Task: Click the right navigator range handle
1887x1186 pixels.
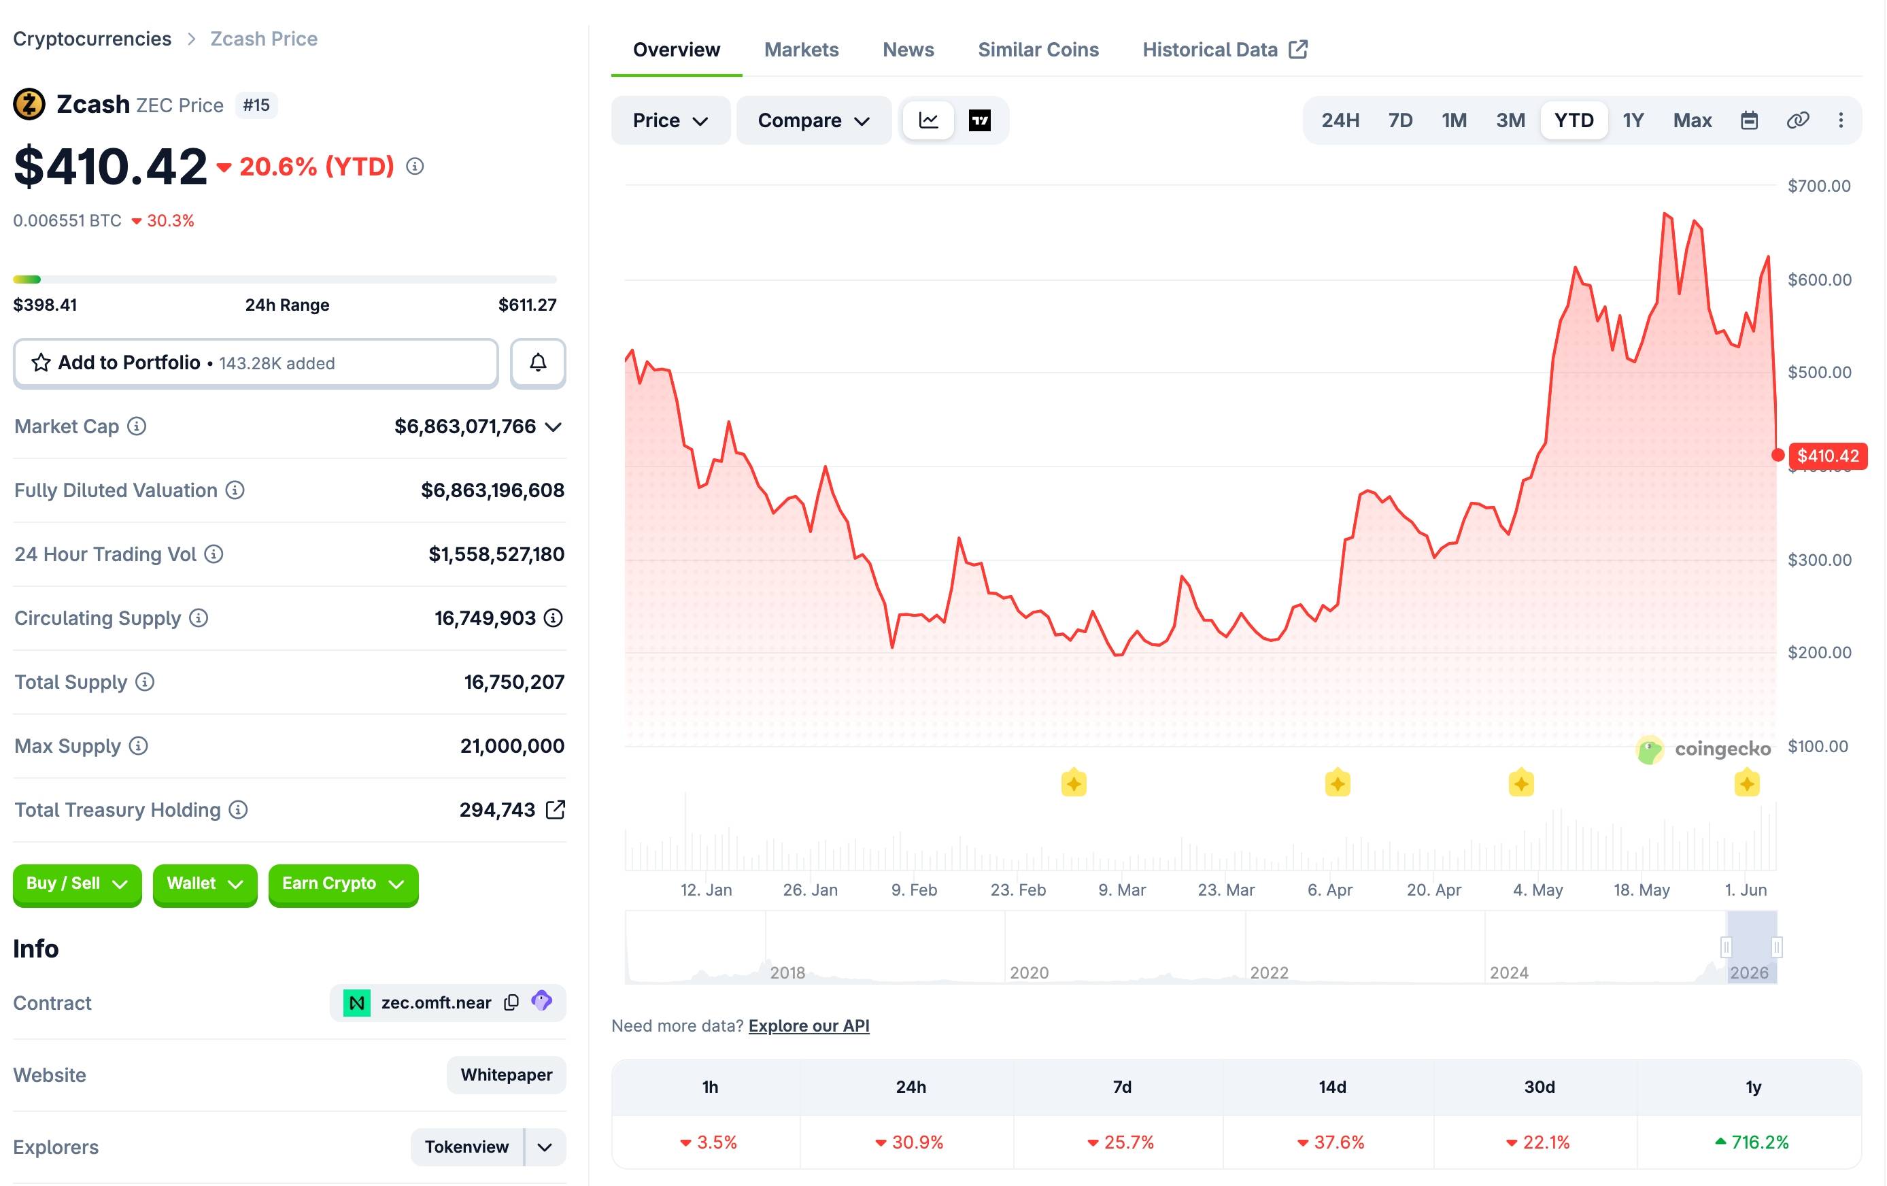Action: (x=1777, y=947)
